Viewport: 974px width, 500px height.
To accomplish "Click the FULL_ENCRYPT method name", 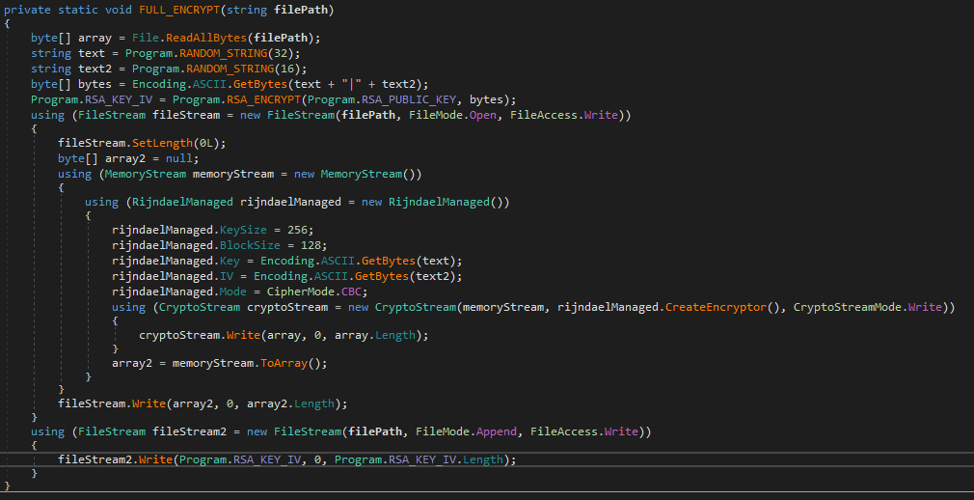I will [x=179, y=10].
